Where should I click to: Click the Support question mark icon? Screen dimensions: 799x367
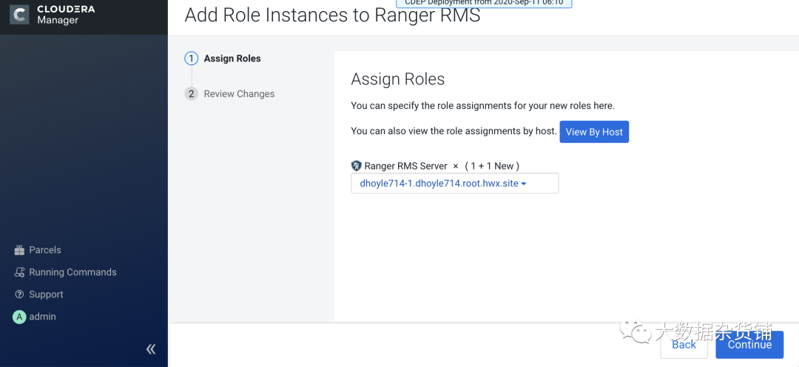tap(20, 294)
